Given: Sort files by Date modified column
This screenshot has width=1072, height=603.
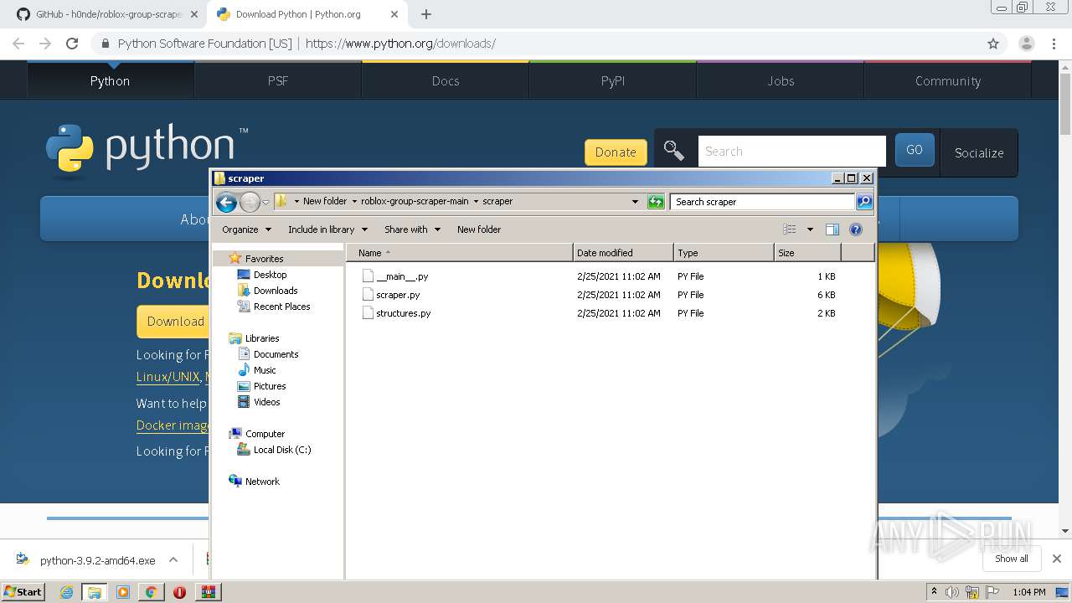Looking at the screenshot, I should click(623, 253).
